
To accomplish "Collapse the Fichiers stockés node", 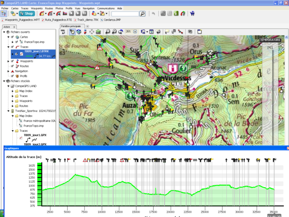I will tap(4, 81).
